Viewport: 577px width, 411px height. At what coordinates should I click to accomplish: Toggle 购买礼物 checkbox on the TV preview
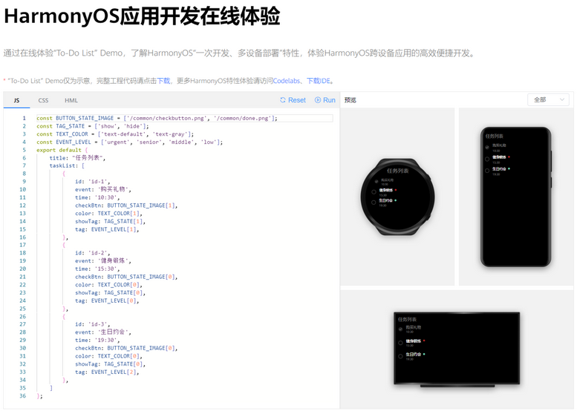tap(401, 329)
